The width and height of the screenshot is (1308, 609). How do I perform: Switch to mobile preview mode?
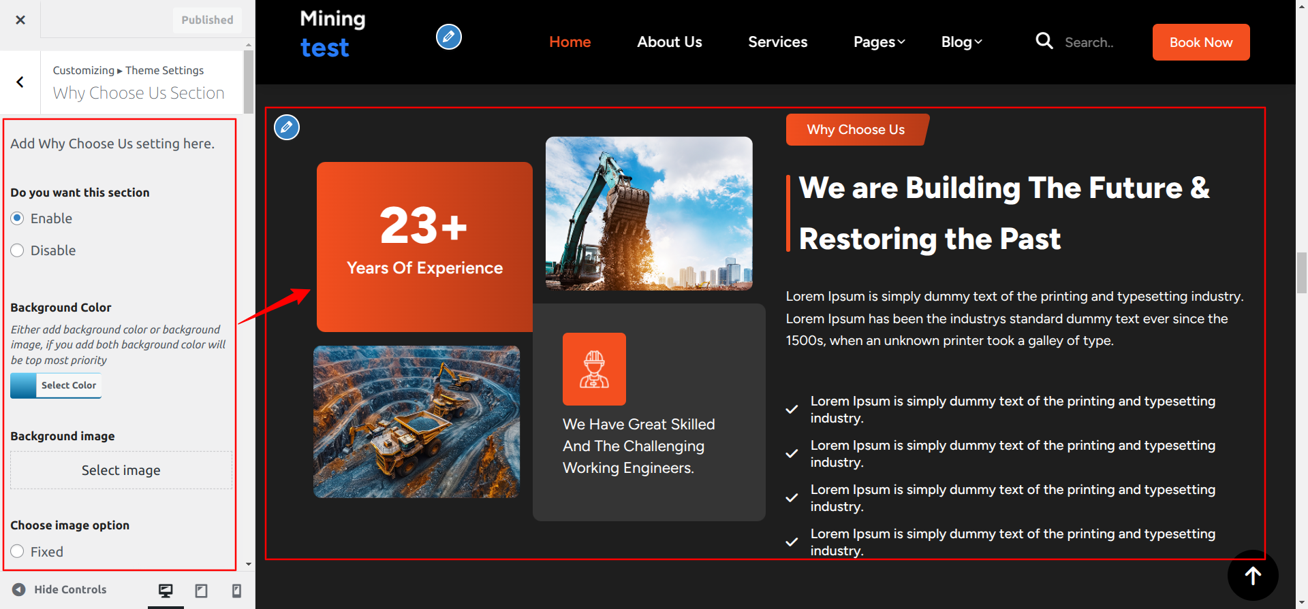coord(236,591)
